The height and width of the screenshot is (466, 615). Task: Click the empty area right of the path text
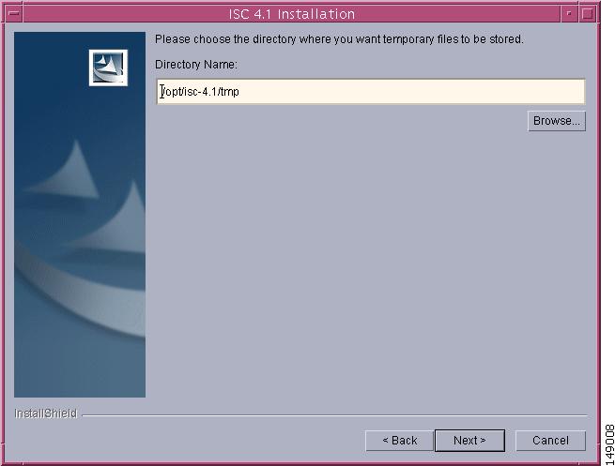(x=412, y=92)
